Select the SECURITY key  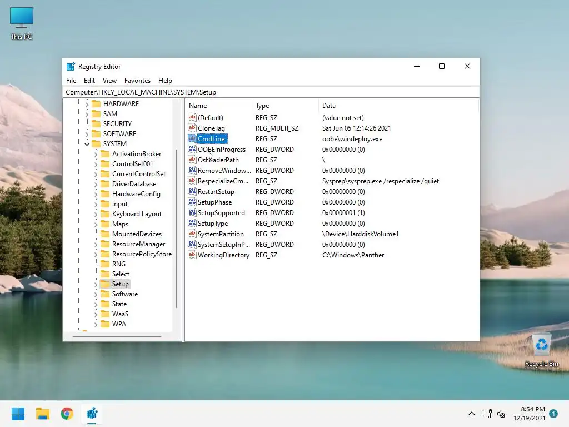pos(117,124)
